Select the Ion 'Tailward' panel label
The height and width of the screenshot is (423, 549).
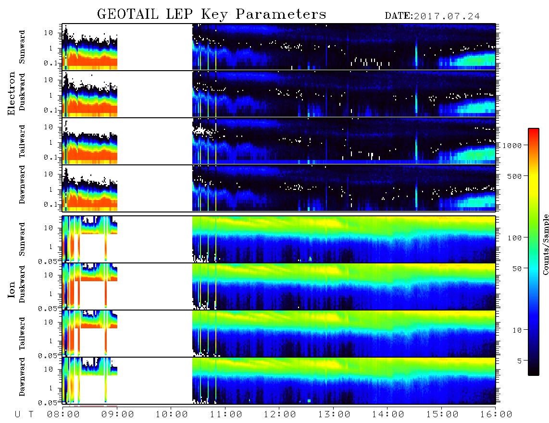22,334
